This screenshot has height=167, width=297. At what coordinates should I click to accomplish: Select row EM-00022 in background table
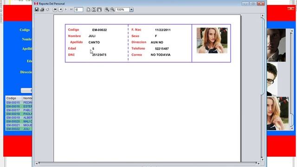[x=19, y=129]
